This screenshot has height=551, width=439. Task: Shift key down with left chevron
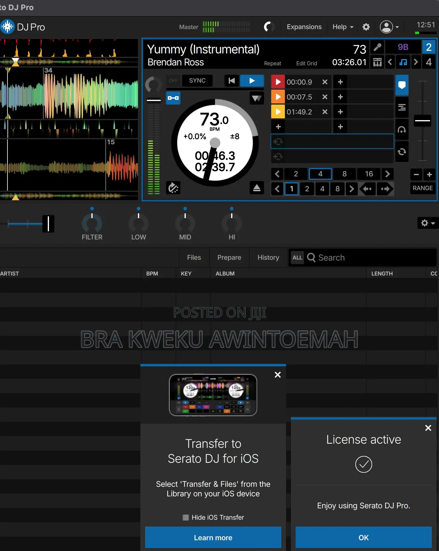pos(390,62)
